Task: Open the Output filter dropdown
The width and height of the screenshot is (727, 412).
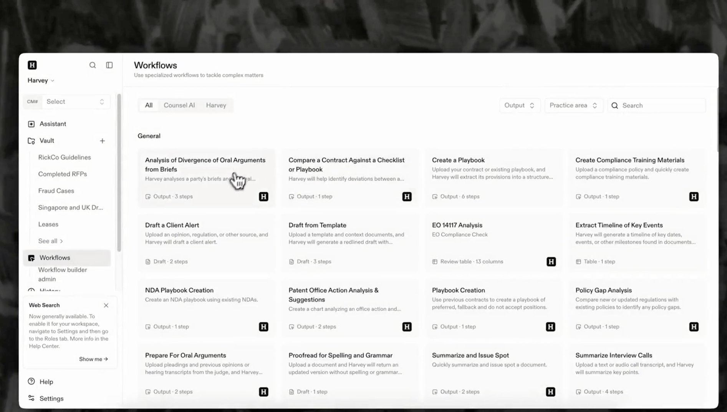Action: tap(519, 105)
